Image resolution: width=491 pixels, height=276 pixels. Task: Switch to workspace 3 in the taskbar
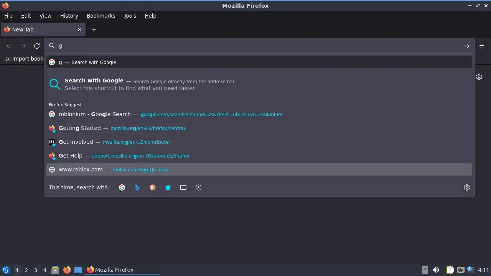(35, 270)
